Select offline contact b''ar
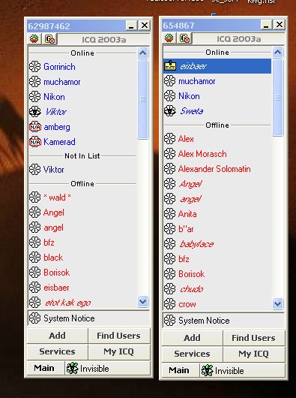Viewport: 296px width, 398px height. [217, 229]
